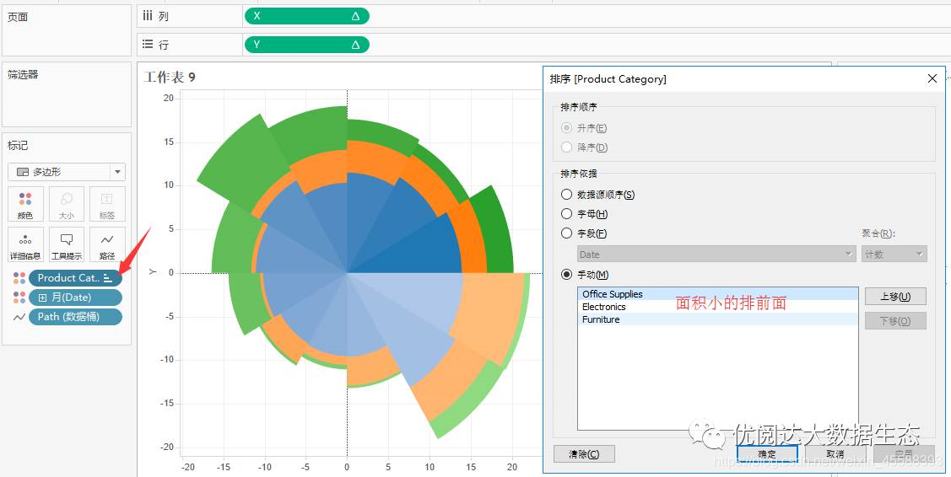Open the 颜色 (Color) marks card
The image size is (951, 477).
click(x=25, y=204)
